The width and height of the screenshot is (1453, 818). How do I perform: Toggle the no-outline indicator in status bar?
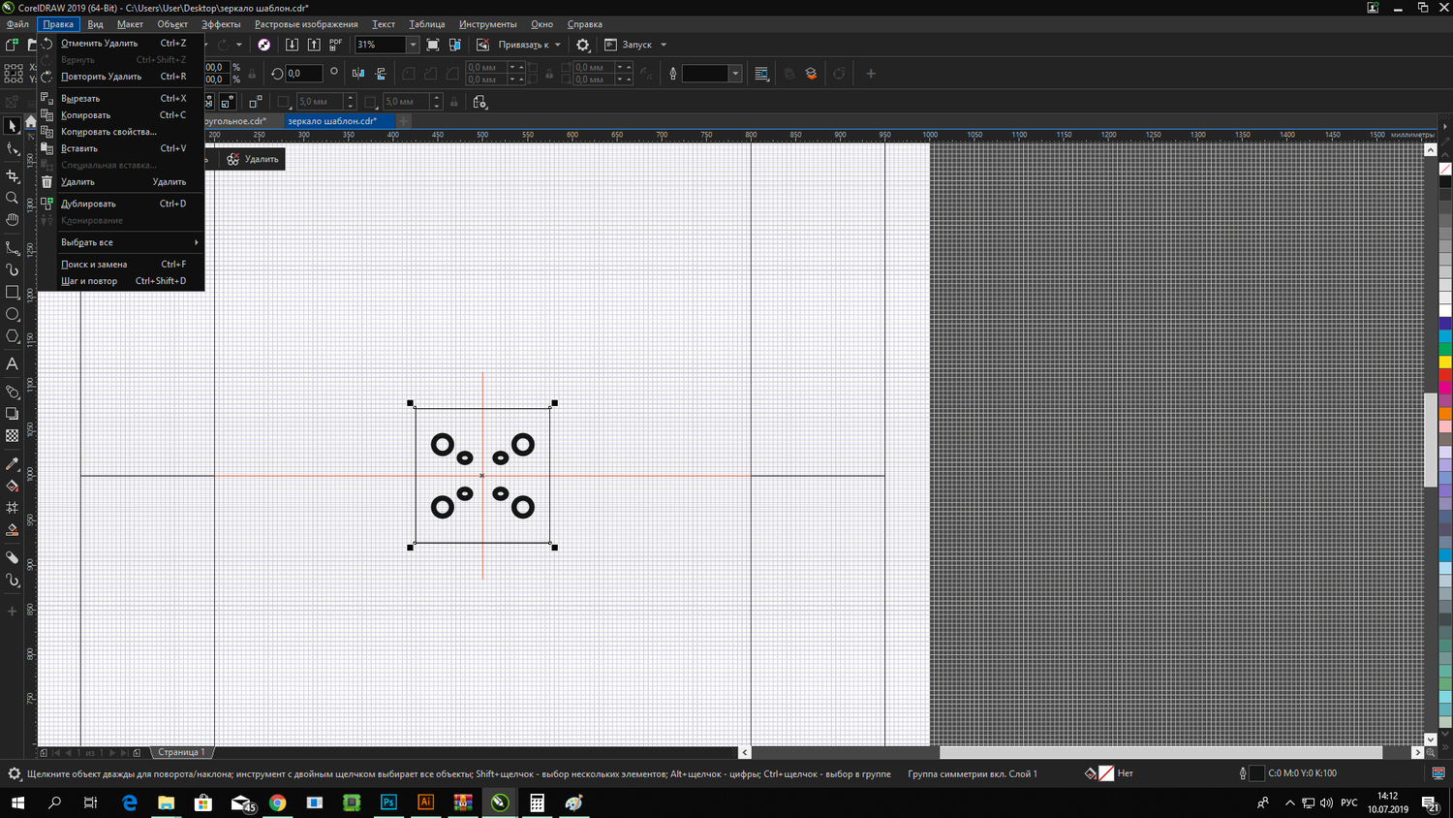pyautogui.click(x=1106, y=773)
